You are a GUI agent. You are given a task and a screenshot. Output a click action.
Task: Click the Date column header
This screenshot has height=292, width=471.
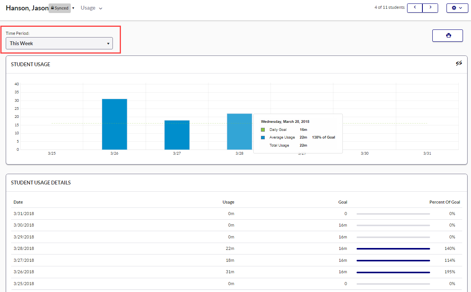click(x=18, y=202)
